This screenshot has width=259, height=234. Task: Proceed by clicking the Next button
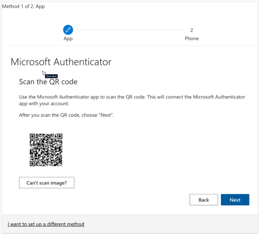pos(235,200)
